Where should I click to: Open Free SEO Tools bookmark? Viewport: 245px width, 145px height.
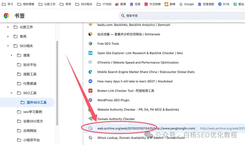point(108,44)
